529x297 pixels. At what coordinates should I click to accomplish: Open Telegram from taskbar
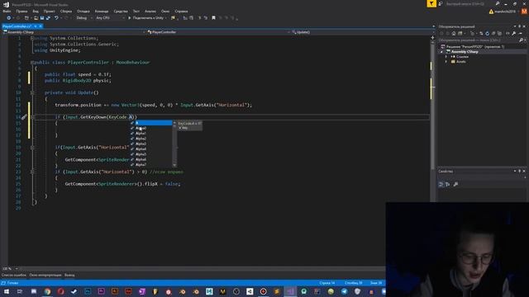click(344, 291)
